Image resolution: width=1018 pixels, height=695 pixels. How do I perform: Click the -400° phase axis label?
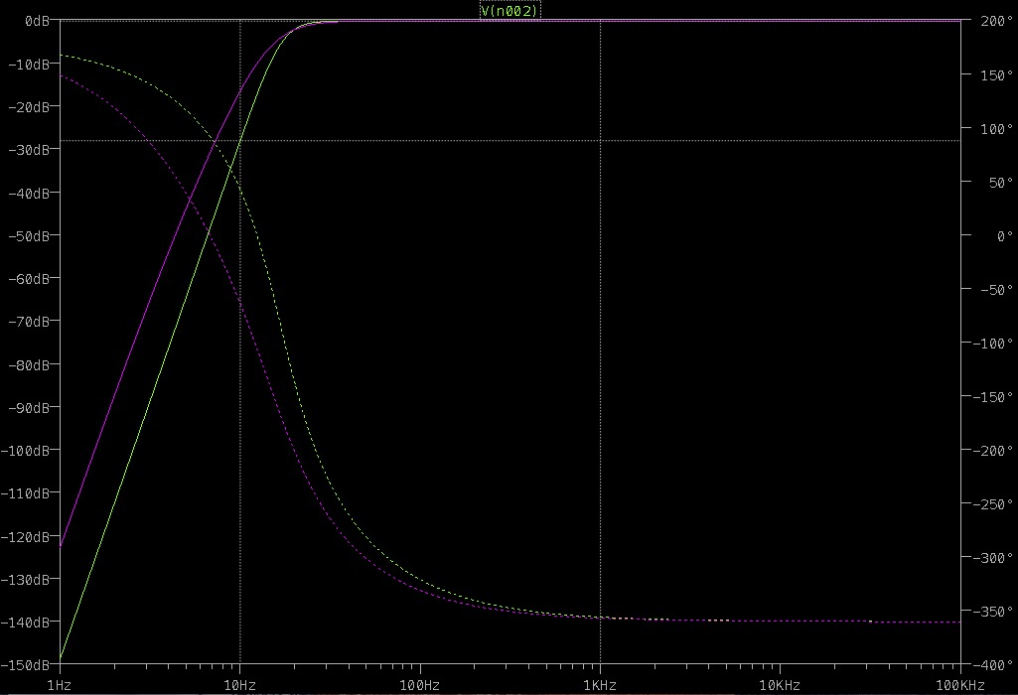[993, 665]
